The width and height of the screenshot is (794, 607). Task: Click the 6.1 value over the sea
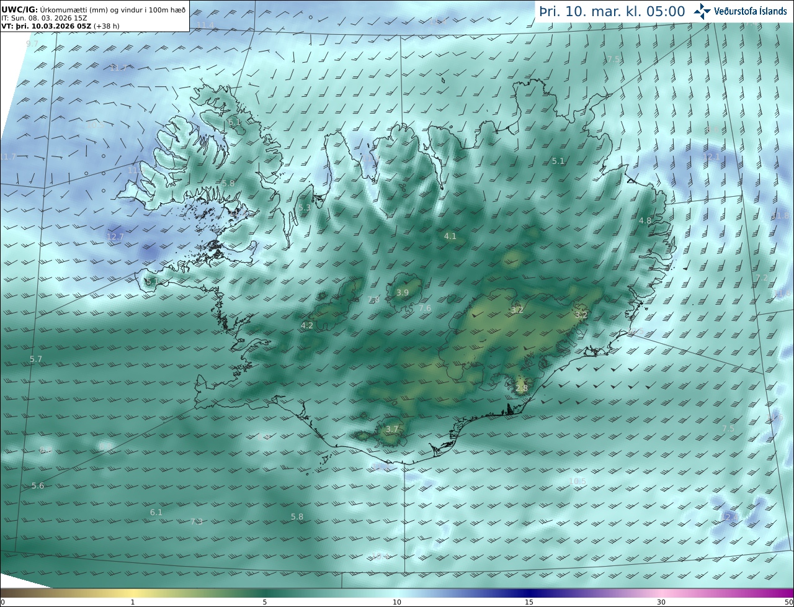pyautogui.click(x=156, y=512)
